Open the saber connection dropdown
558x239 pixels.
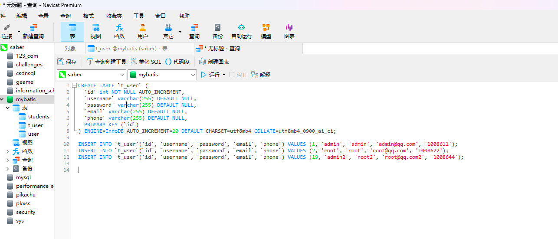click(x=121, y=75)
